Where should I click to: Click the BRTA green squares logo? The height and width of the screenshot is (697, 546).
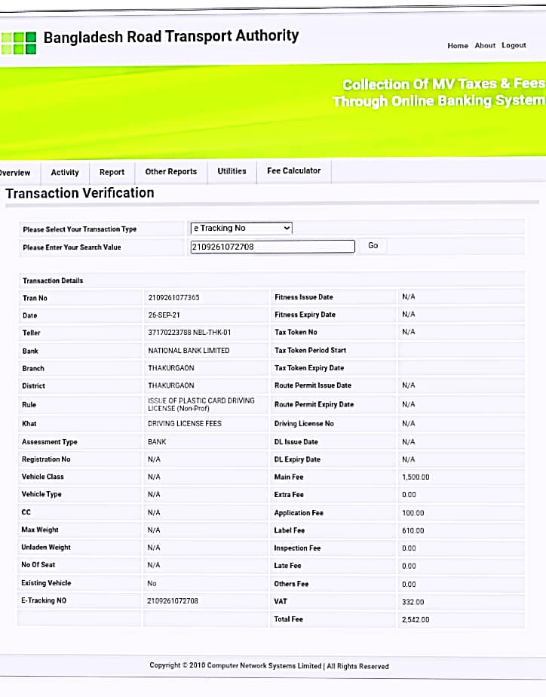[18, 43]
